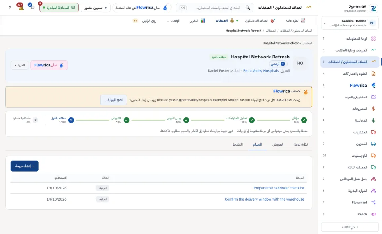
Task: Click the الصفقات breadcrumb link
Action: (271, 31)
